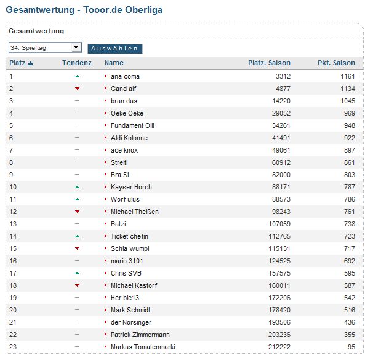Click red trend arrow beside Michael Theißen
This screenshot has height=361, width=373.
(77, 212)
